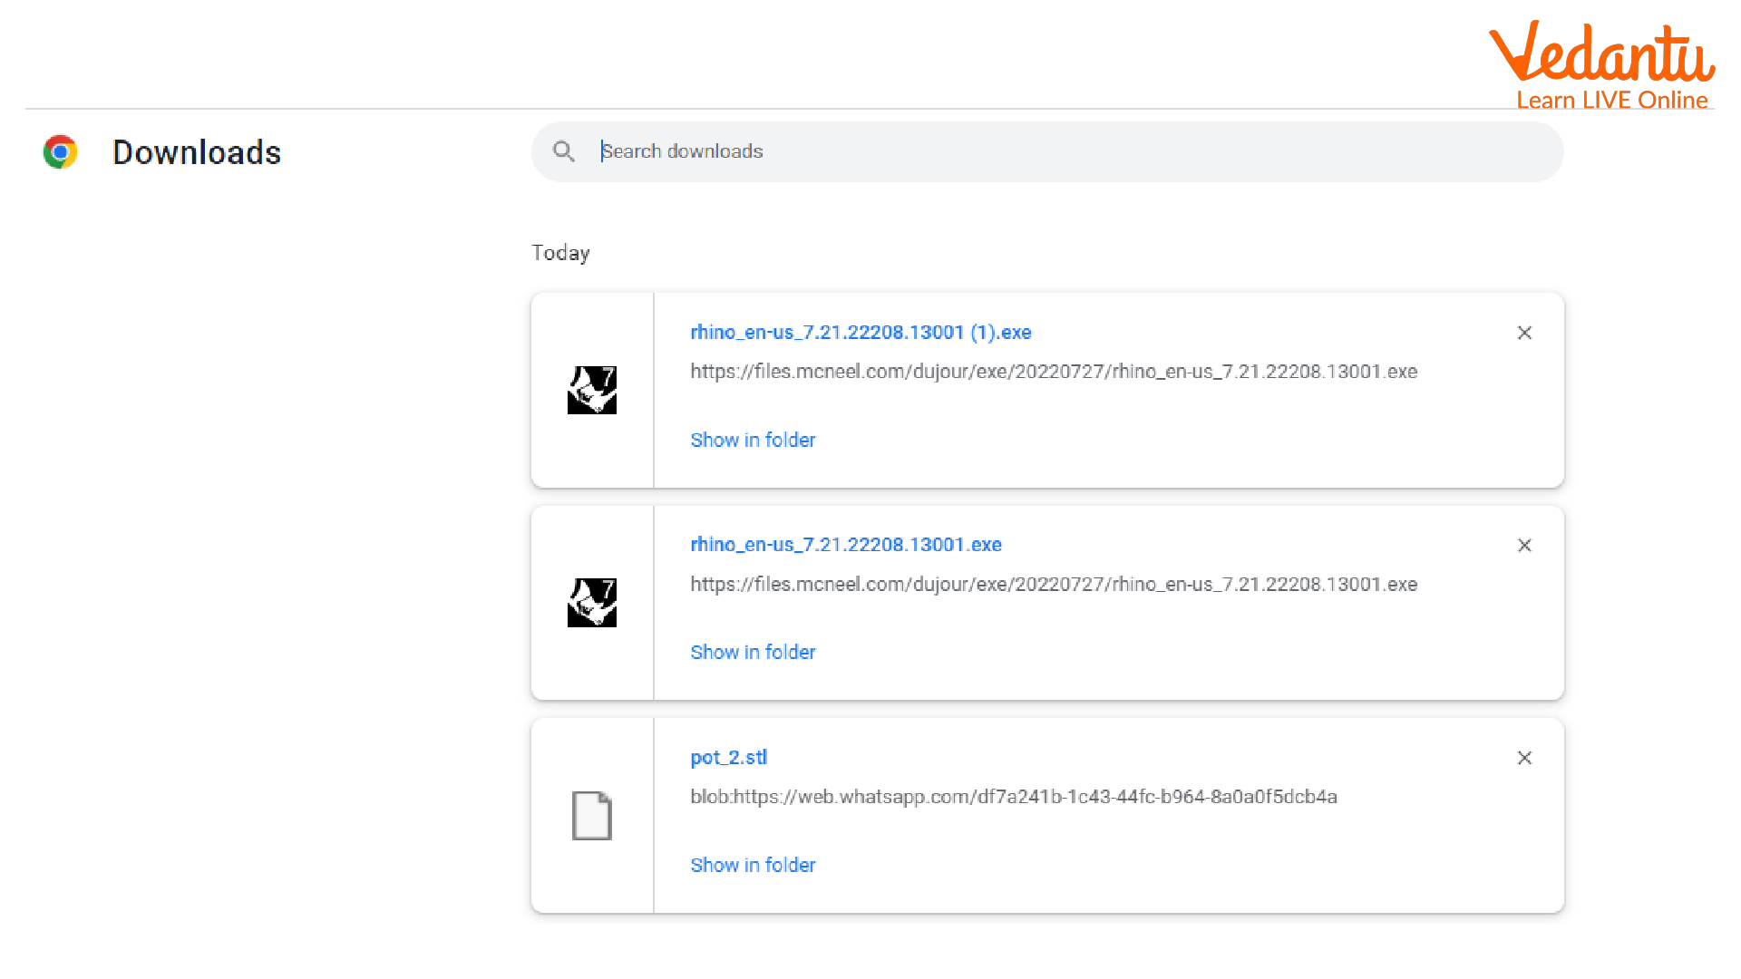Viewport: 1741px width, 979px height.
Task: Click the blank file icon for pot_2.stl
Action: (592, 816)
